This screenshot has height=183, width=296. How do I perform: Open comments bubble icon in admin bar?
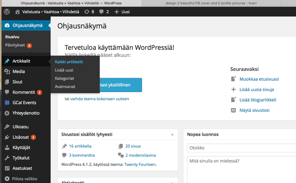point(101,12)
